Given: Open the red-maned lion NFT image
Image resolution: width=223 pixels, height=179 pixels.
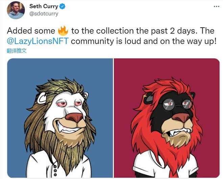Looking at the screenshot, I should pos(167,118).
